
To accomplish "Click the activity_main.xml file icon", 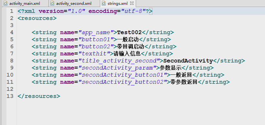I will [5, 3].
